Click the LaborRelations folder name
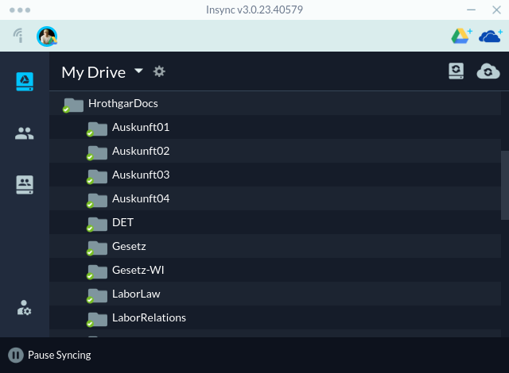 click(x=149, y=317)
